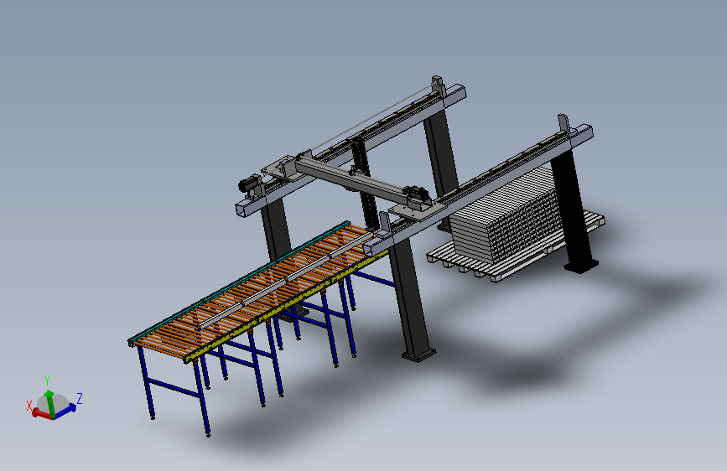The image size is (727, 471).
Task: Pick the black motor at the gantry rail end
Action: tap(251, 184)
